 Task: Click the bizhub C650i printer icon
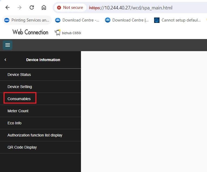click(x=57, y=33)
